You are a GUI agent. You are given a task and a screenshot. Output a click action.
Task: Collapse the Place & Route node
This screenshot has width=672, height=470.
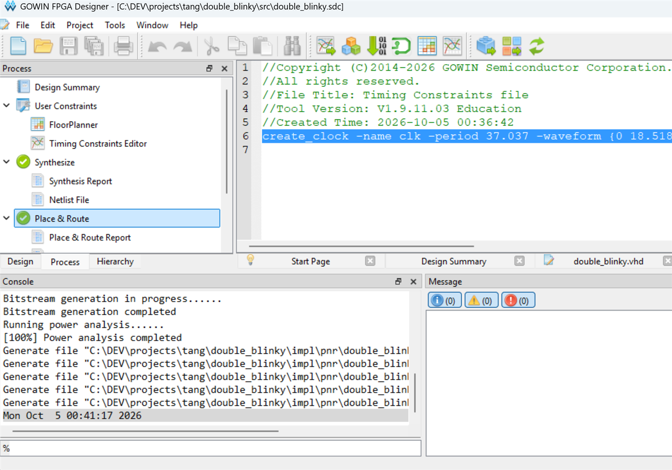[x=7, y=218]
